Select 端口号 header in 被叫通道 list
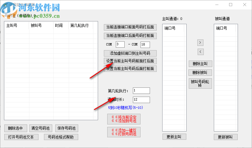 point(225,28)
